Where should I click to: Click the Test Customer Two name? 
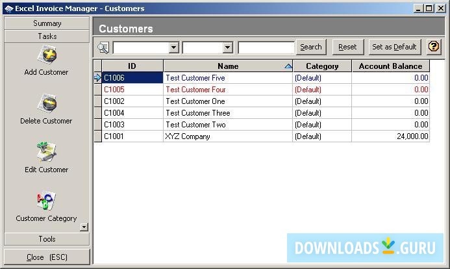[195, 125]
